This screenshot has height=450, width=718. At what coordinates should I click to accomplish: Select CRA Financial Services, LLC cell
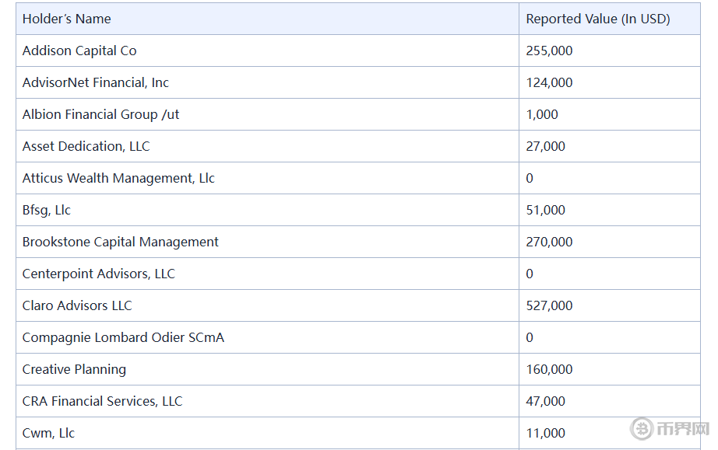tap(103, 401)
